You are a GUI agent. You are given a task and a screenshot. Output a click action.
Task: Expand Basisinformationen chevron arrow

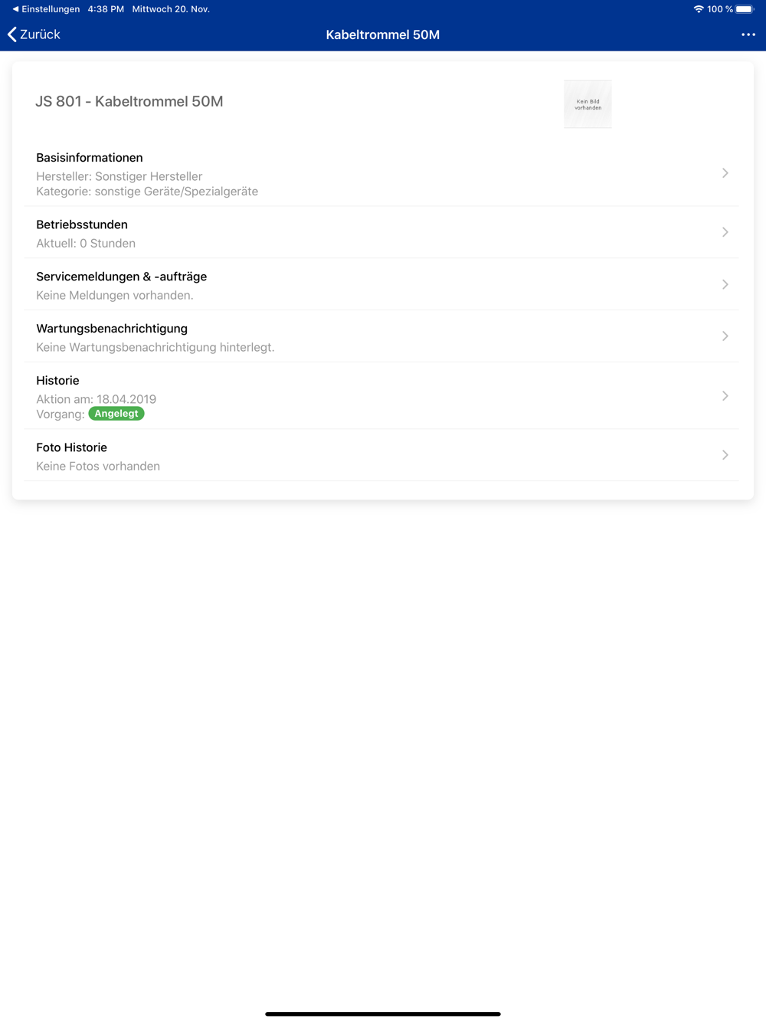725,173
